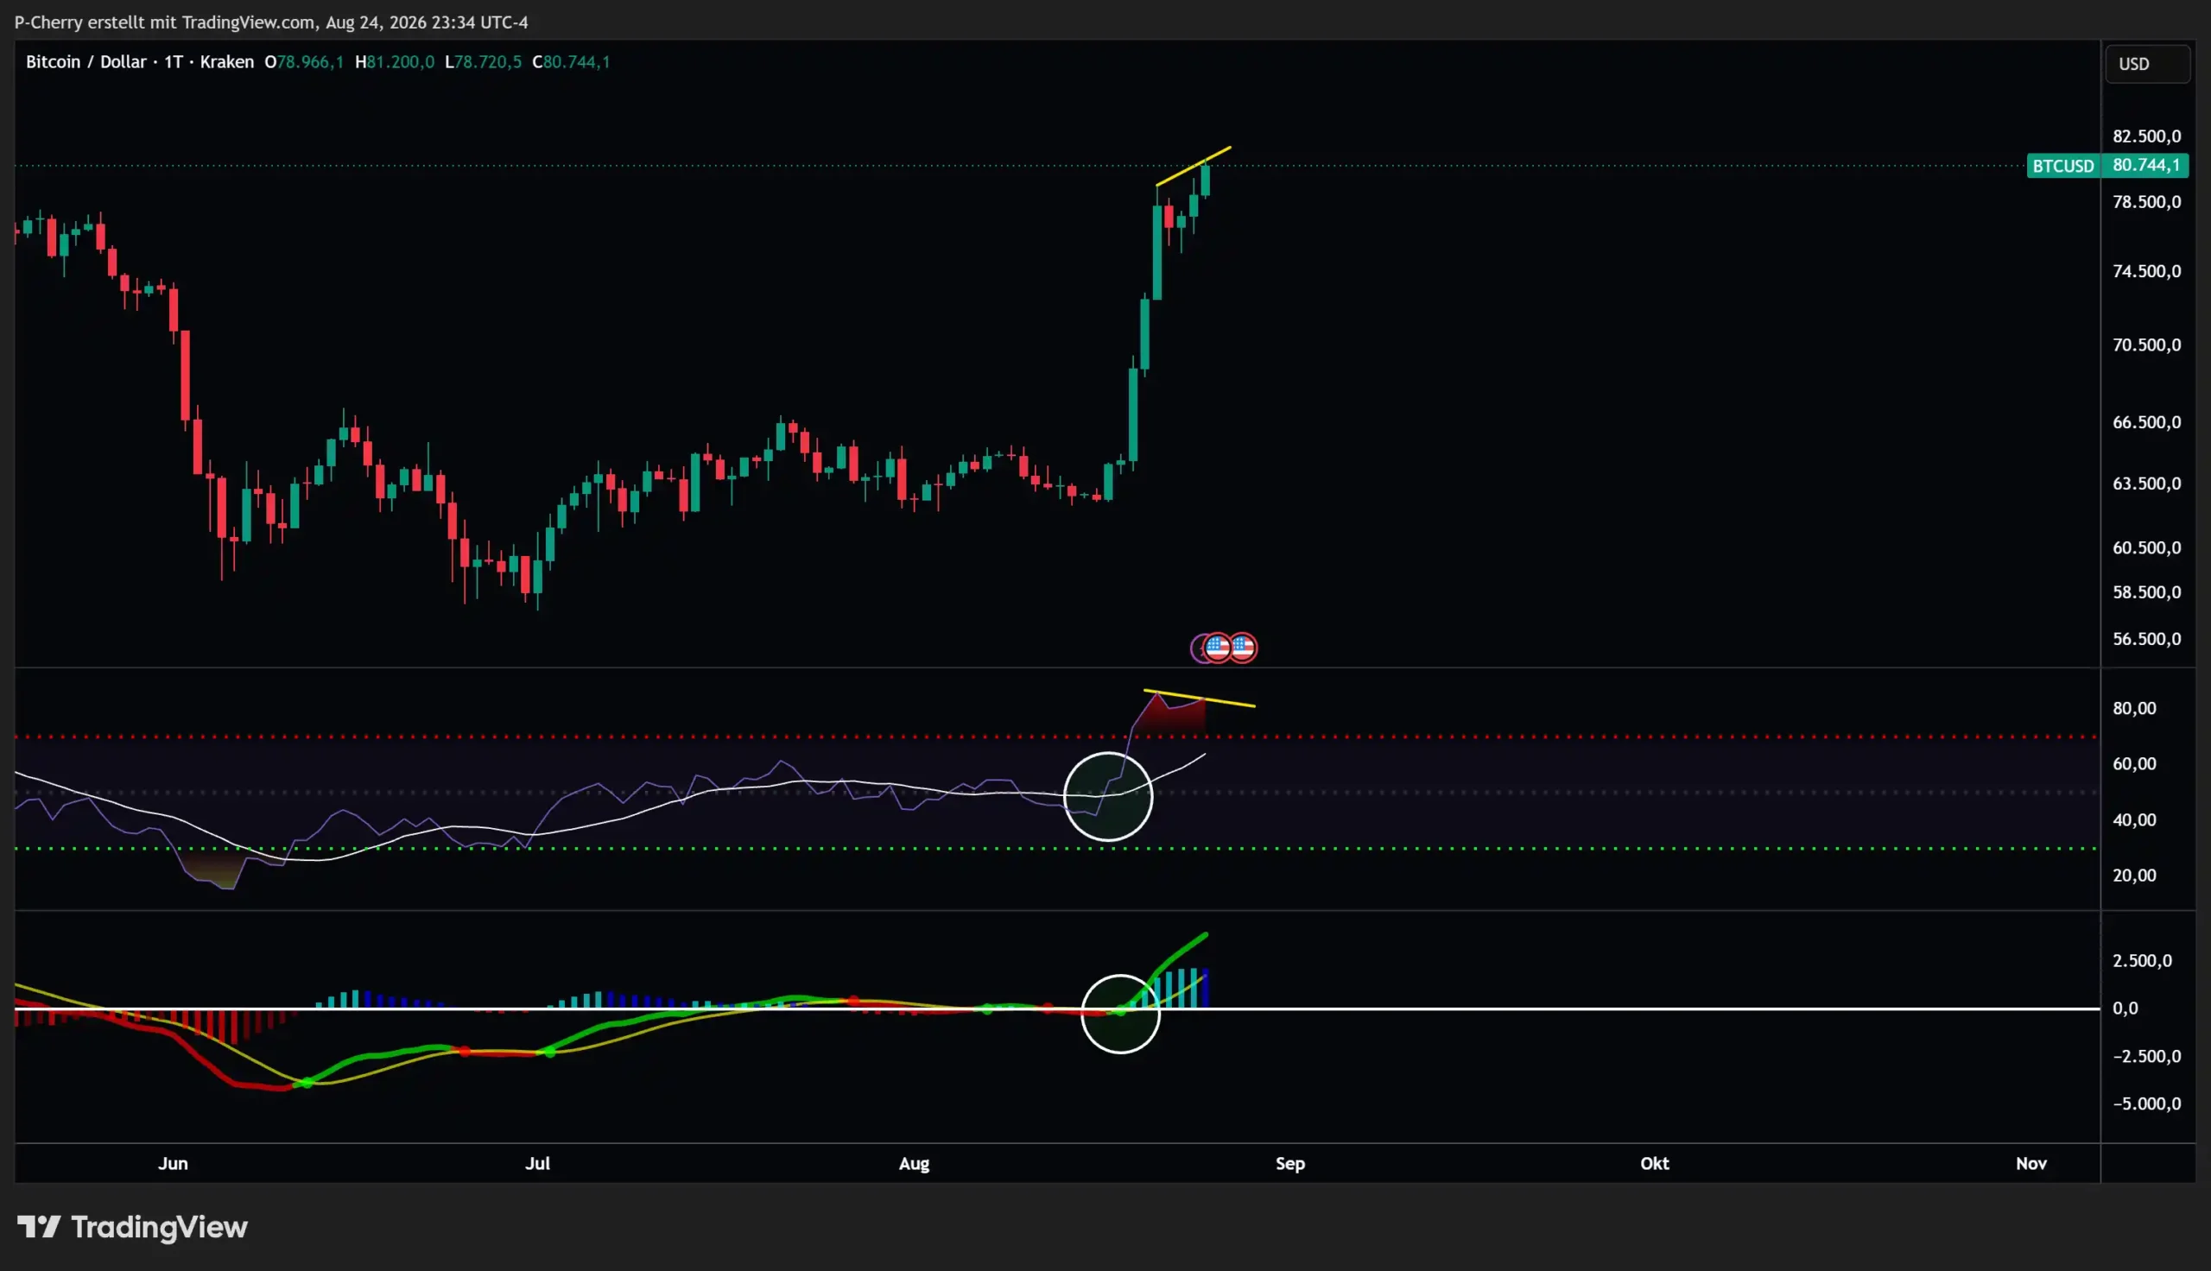Click the 63.500,0 price axis label

tap(2146, 484)
